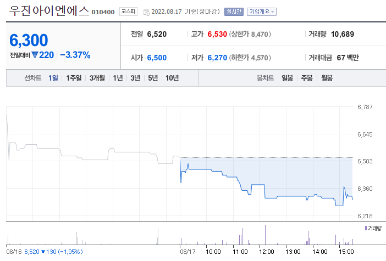Click the 전일 value 6,520

157,34
